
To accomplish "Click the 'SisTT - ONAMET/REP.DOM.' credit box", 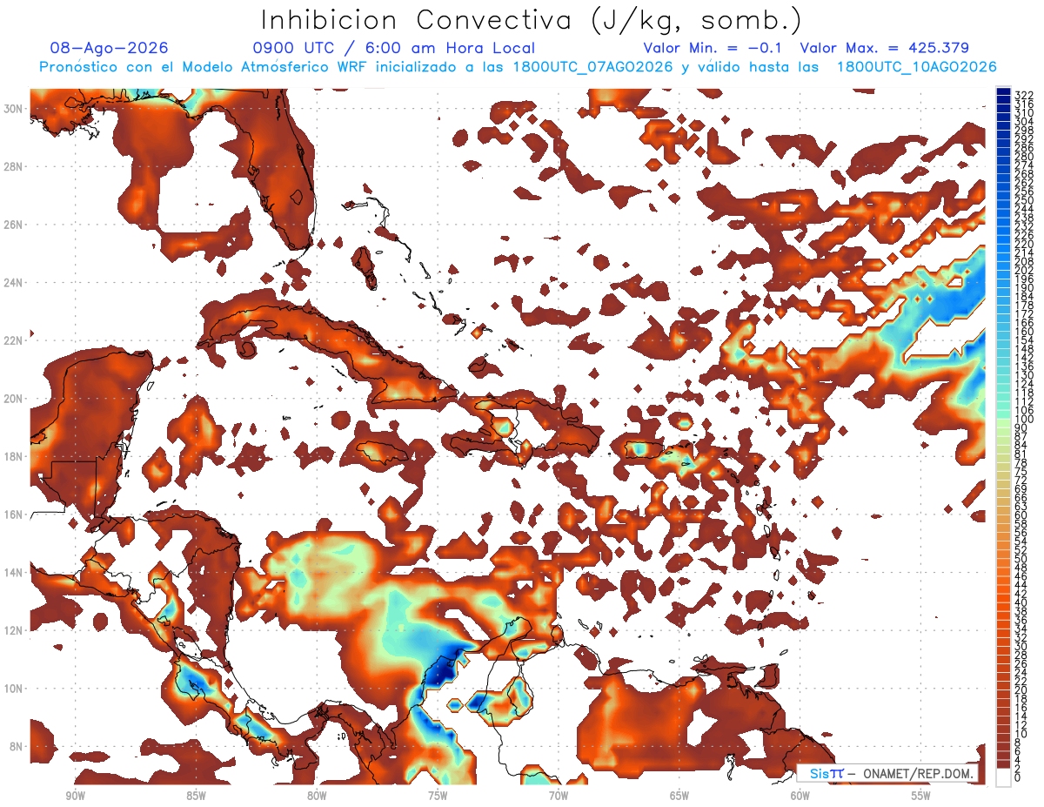I will [x=887, y=774].
